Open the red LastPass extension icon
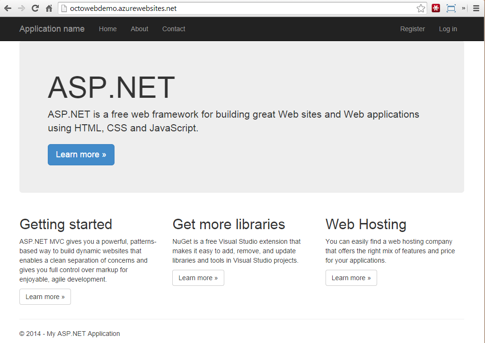485x343 pixels. [x=435, y=8]
